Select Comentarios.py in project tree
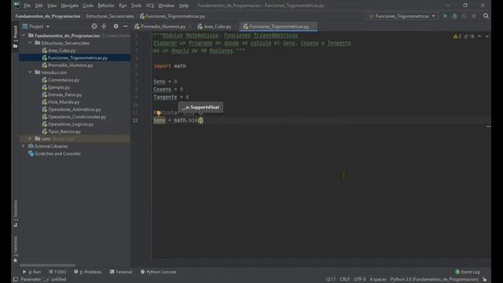 pos(63,80)
